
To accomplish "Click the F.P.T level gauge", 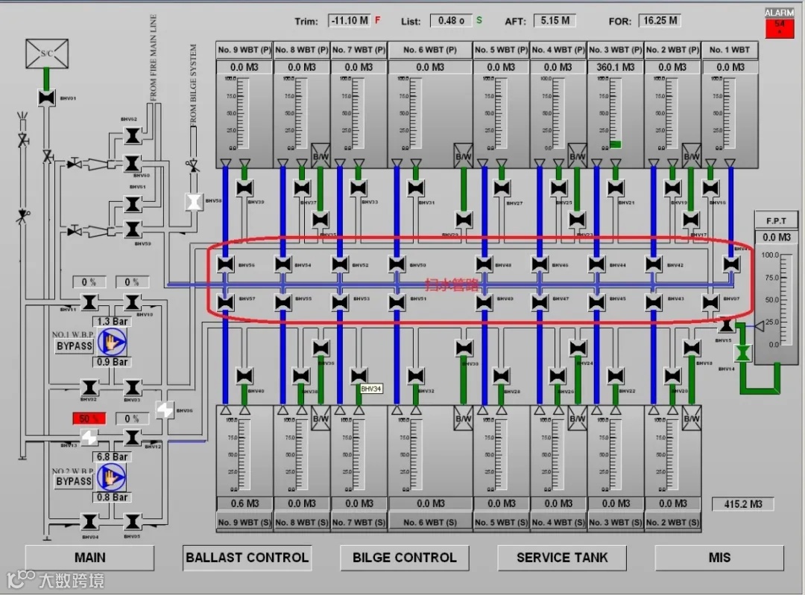I will click(x=779, y=299).
